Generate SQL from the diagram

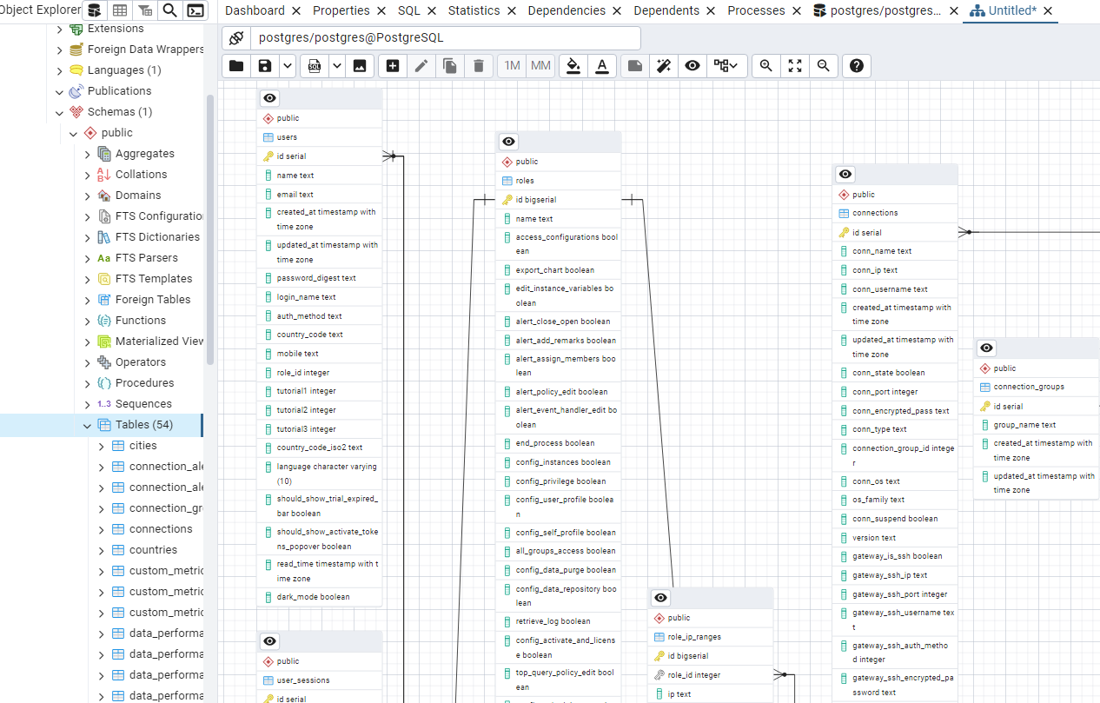[314, 66]
